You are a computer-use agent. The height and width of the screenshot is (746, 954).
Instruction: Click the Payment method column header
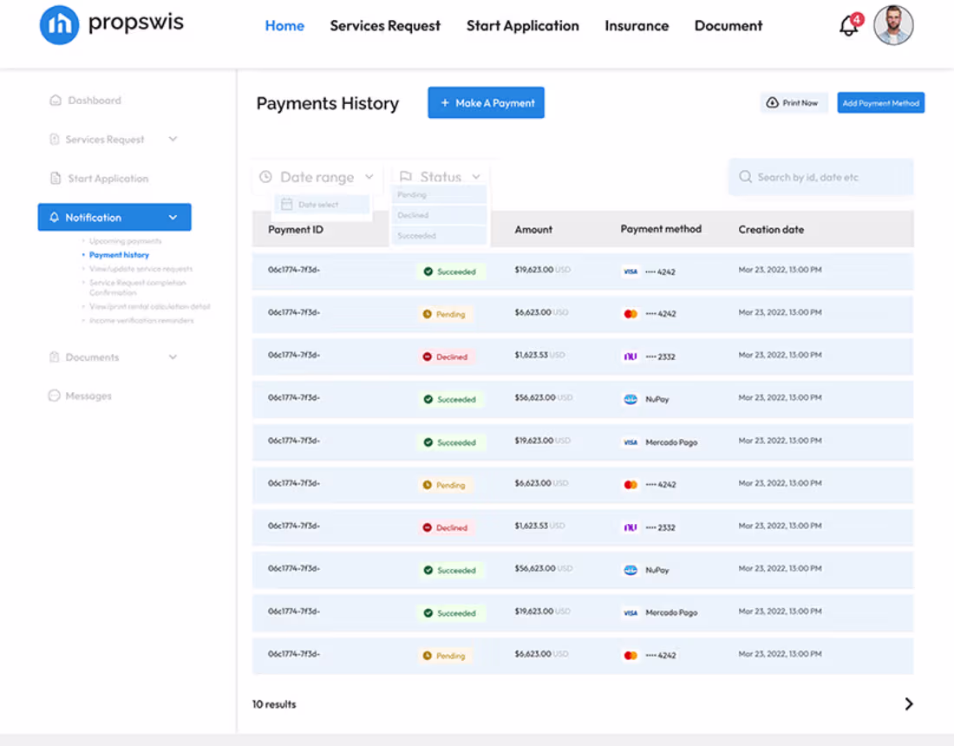(x=661, y=229)
